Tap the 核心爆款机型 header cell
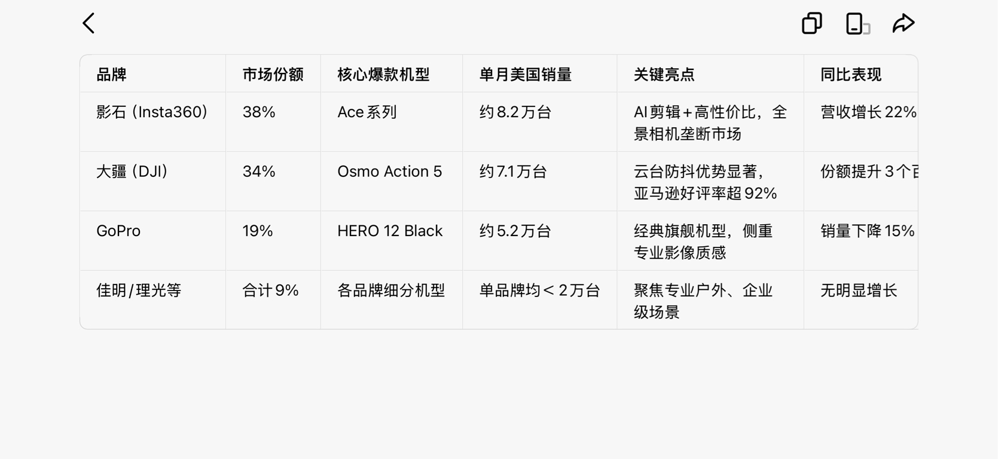This screenshot has width=998, height=459. 383,75
